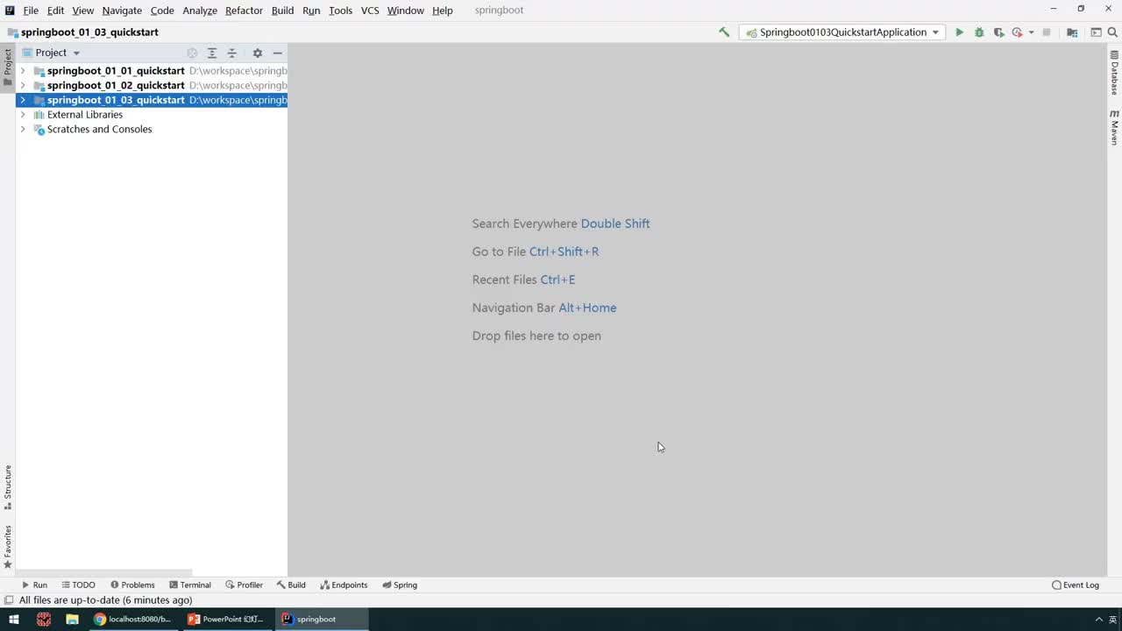Run the Springboot0103QuickstartApplication with green play icon
Viewport: 1122px width, 631px height.
pos(959,32)
